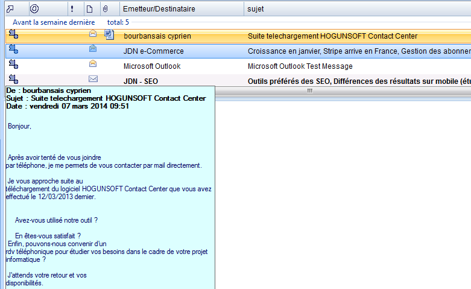
Task: Sort by the attachment paperclip column header
Action: coord(105,9)
